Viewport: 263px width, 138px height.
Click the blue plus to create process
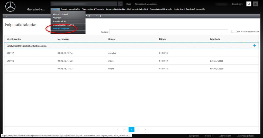[x=255, y=45]
